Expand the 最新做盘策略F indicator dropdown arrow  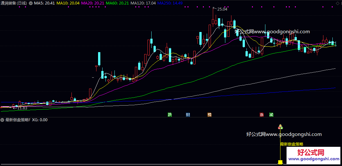point(3,120)
